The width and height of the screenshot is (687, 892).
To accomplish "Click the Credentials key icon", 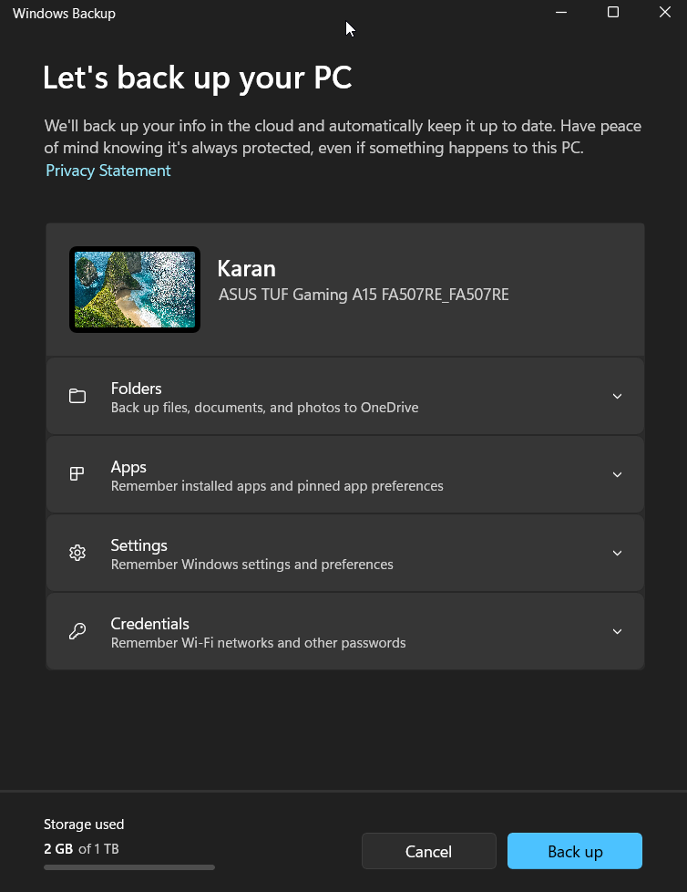I will [x=77, y=631].
